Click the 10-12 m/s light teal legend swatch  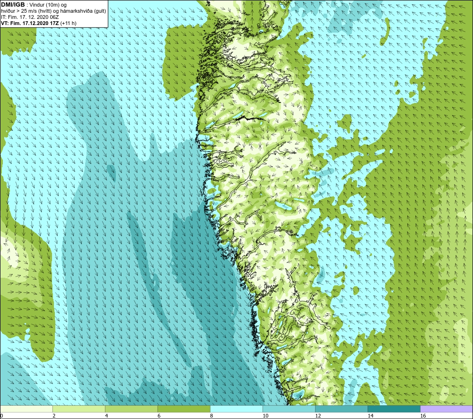click(289, 409)
